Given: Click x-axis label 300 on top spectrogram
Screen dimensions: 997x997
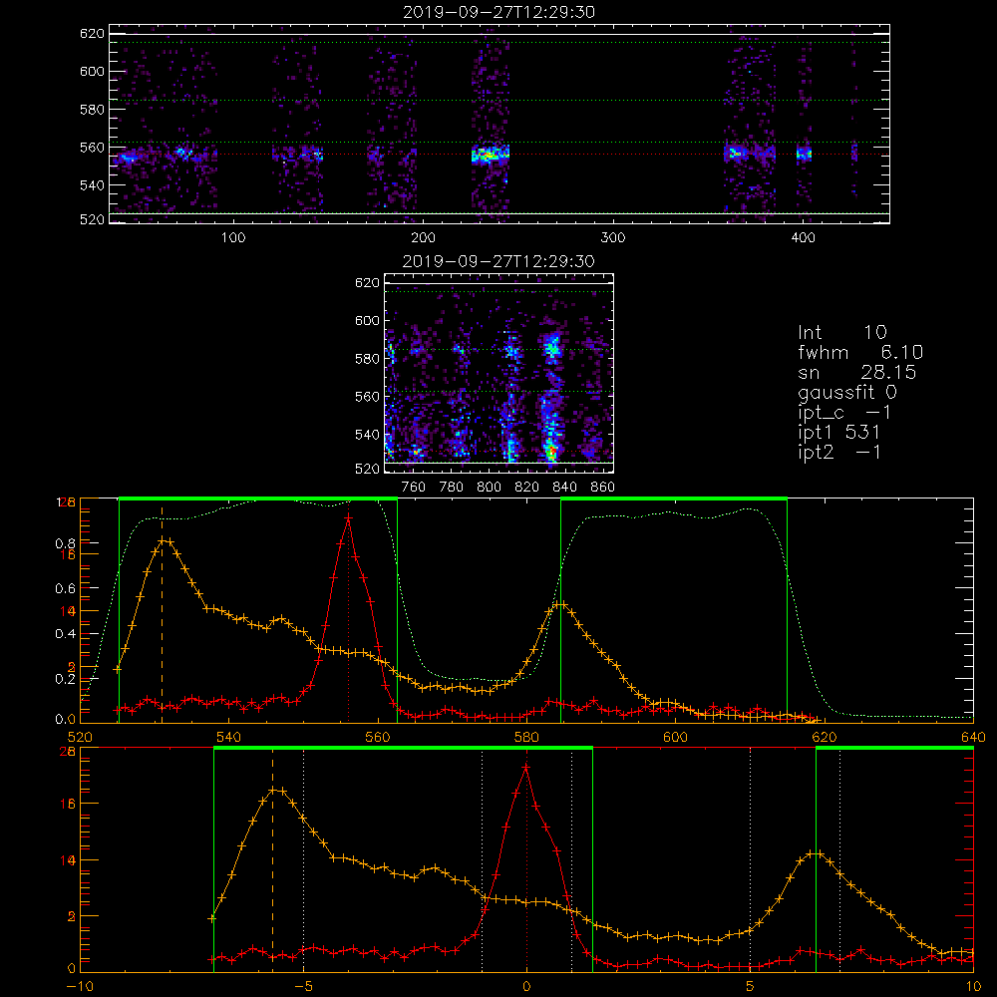Looking at the screenshot, I should pyautogui.click(x=613, y=238).
